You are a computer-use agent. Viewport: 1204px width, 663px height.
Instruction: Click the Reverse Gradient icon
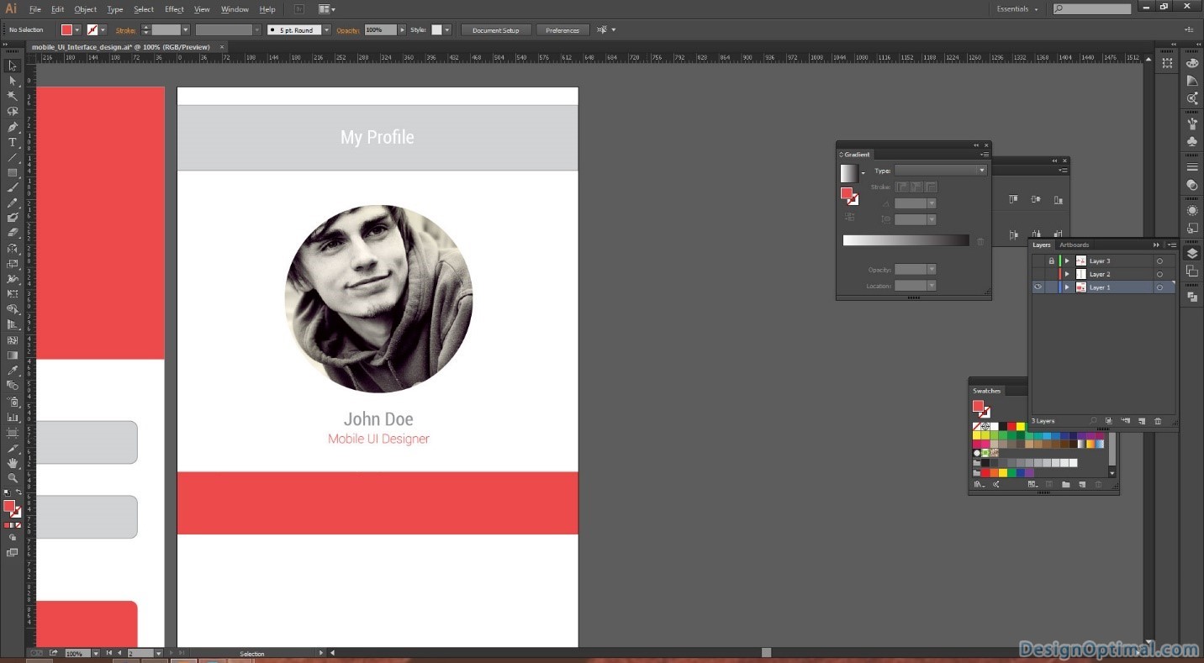849,217
